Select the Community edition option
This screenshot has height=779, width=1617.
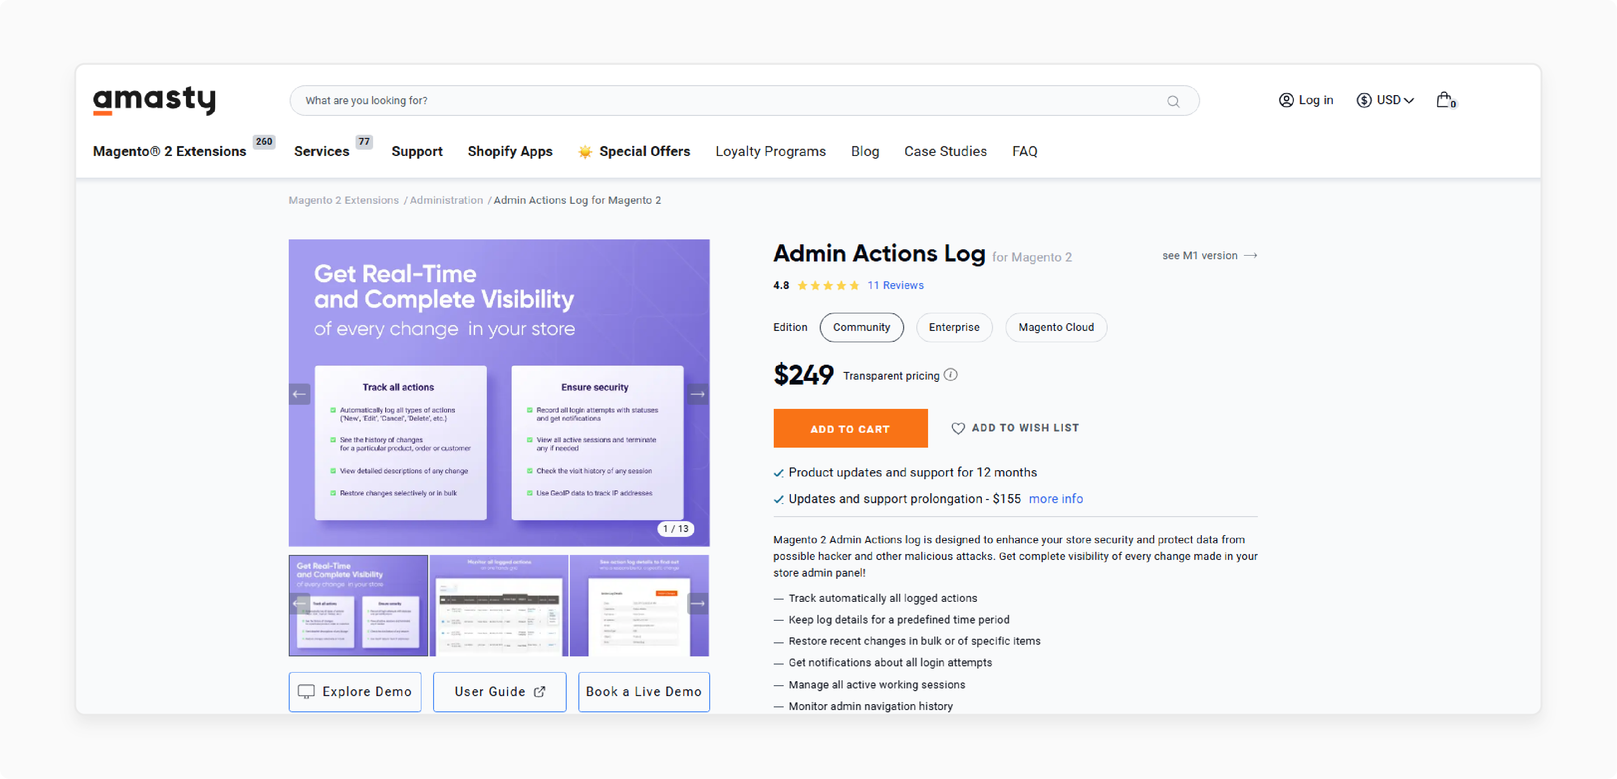(x=861, y=327)
